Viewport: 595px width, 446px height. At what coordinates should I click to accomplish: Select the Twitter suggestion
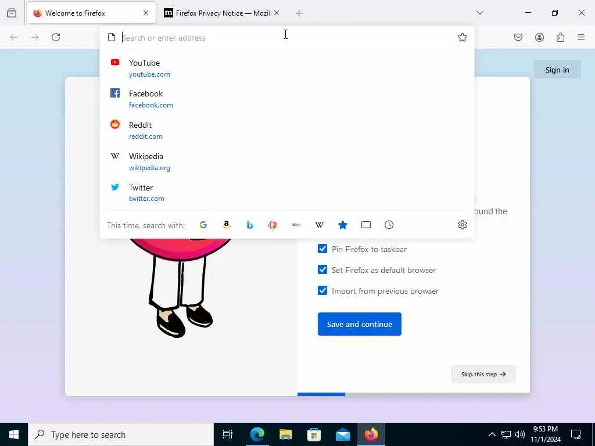pos(287,193)
